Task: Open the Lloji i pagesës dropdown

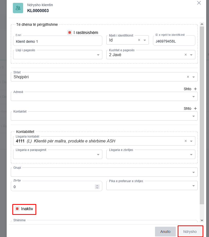Action: 98,55
